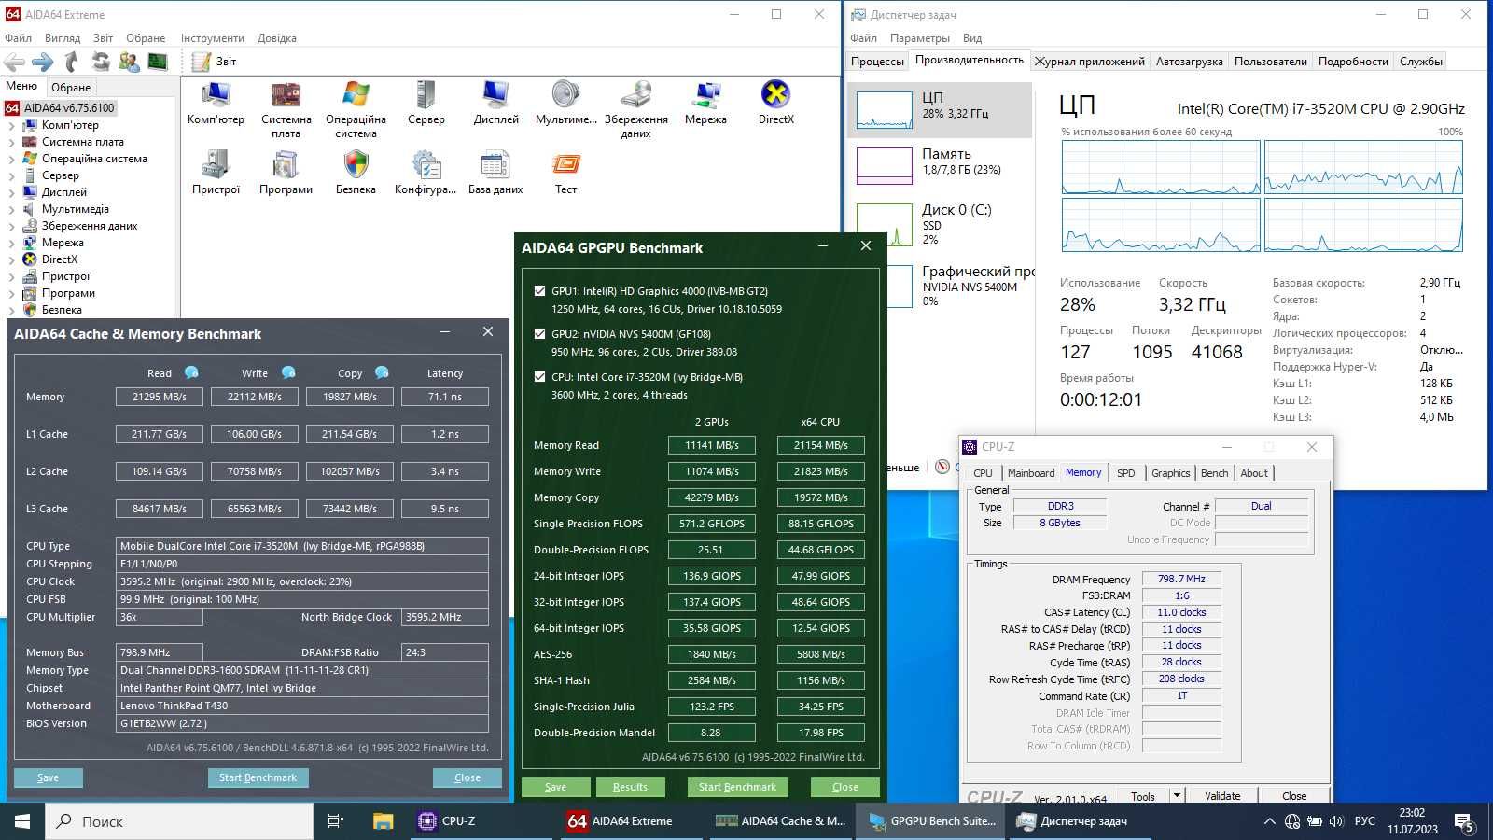
Task: Uncheck CPU Intel Core i7-3520M checkbox
Action: pyautogui.click(x=539, y=377)
